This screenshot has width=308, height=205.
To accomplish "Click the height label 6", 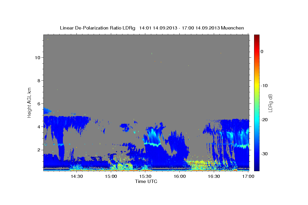I will point(39,104).
